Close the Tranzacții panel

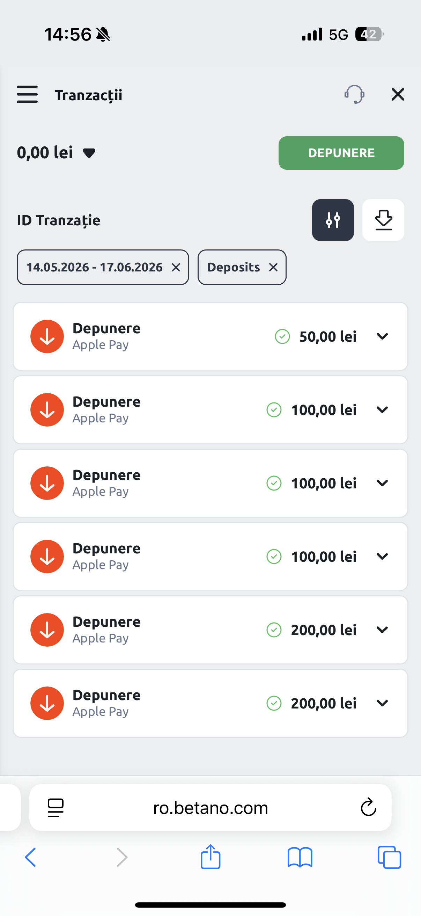pyautogui.click(x=398, y=95)
